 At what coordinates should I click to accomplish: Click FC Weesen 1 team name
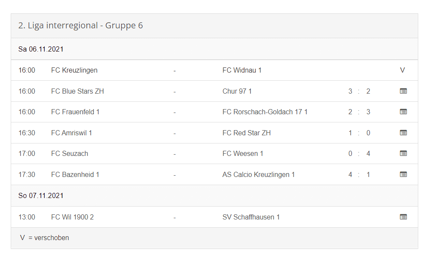pyautogui.click(x=243, y=153)
